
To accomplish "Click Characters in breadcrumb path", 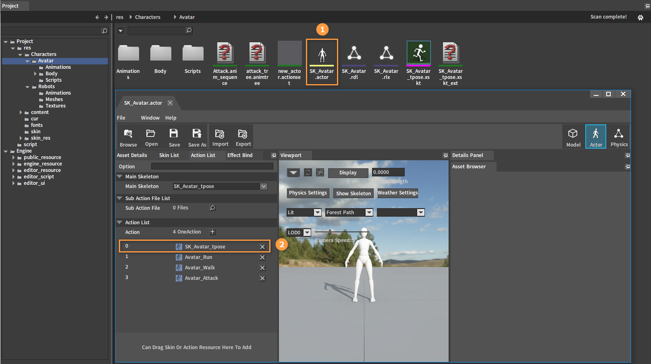I will pyautogui.click(x=148, y=17).
